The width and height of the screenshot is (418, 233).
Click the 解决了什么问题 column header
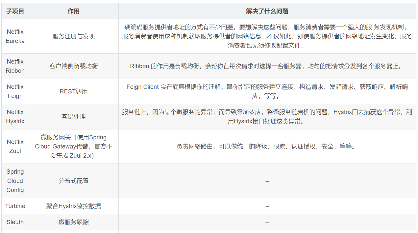[x=267, y=11]
